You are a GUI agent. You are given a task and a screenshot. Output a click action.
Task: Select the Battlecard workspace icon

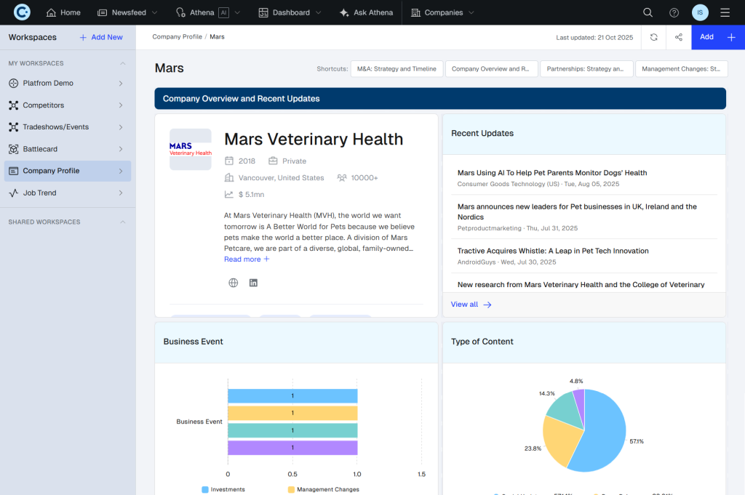click(15, 149)
